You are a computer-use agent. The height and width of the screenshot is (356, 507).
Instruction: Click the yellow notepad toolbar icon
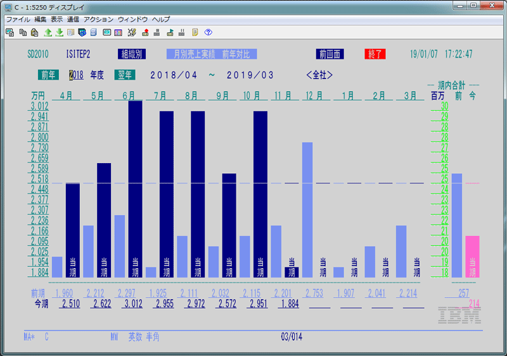tap(195, 32)
